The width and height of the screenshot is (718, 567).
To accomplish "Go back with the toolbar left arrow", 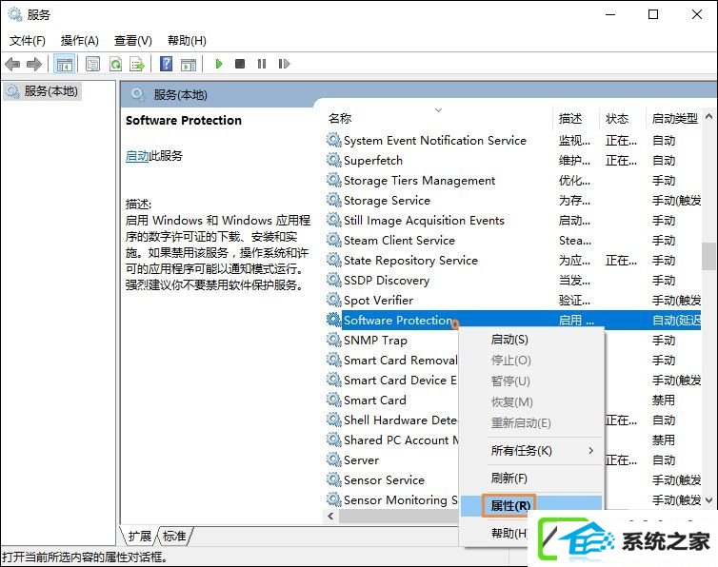I will [12, 64].
